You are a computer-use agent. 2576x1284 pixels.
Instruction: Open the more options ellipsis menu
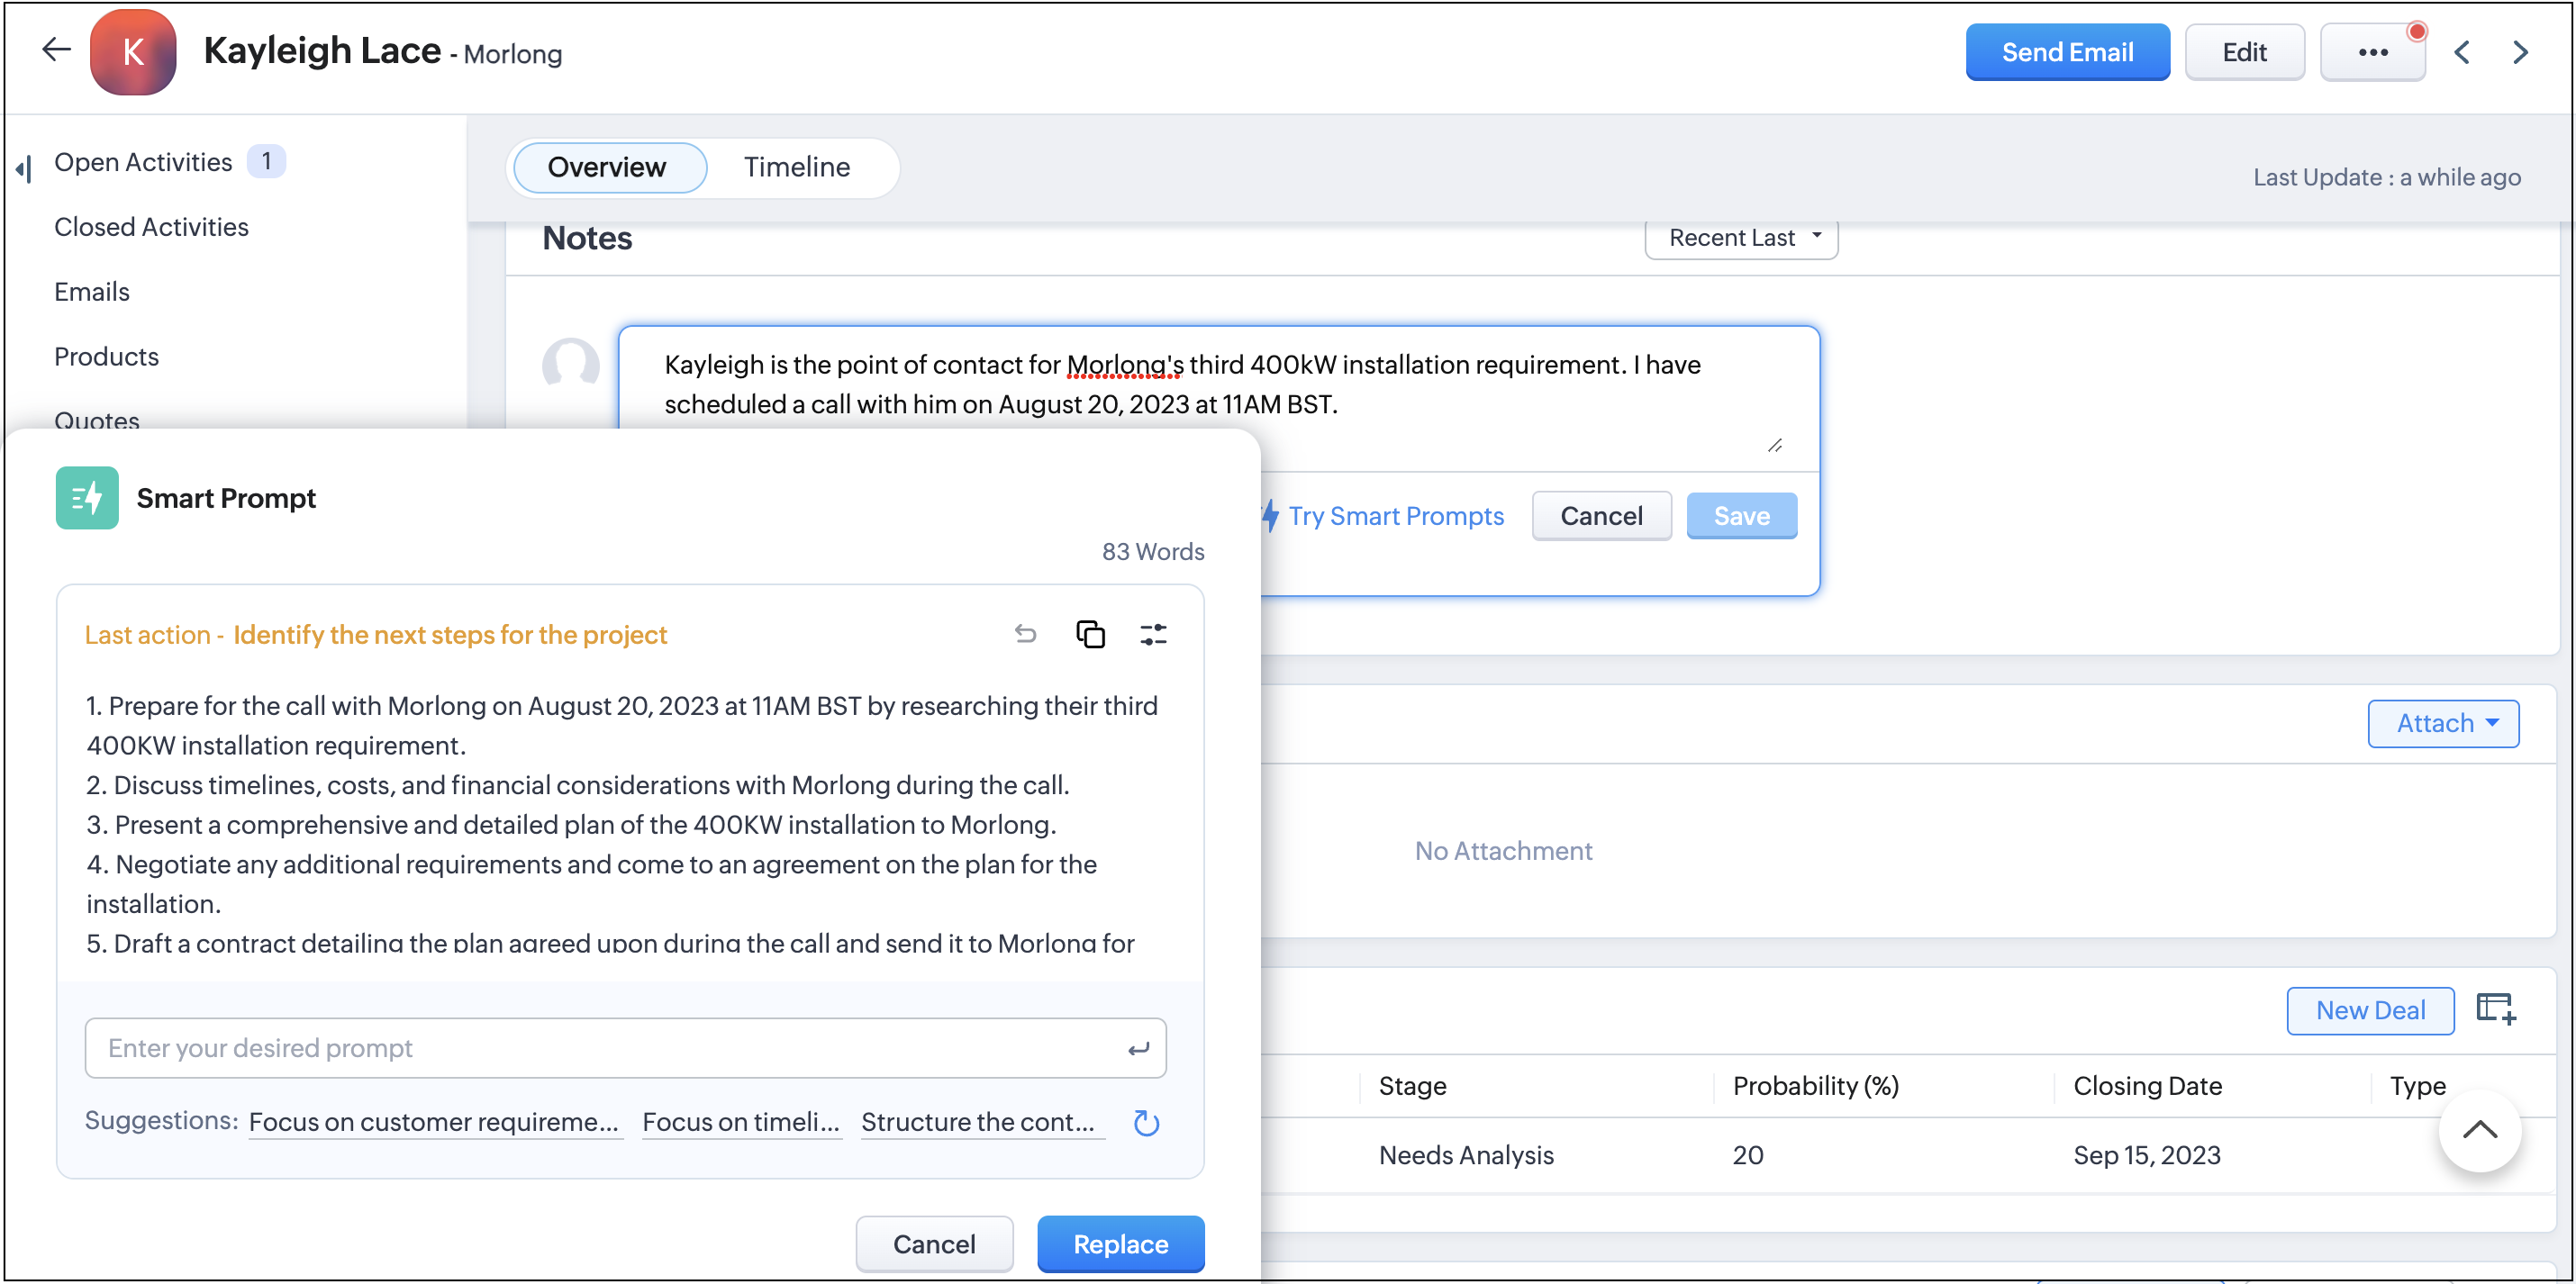coord(2372,52)
